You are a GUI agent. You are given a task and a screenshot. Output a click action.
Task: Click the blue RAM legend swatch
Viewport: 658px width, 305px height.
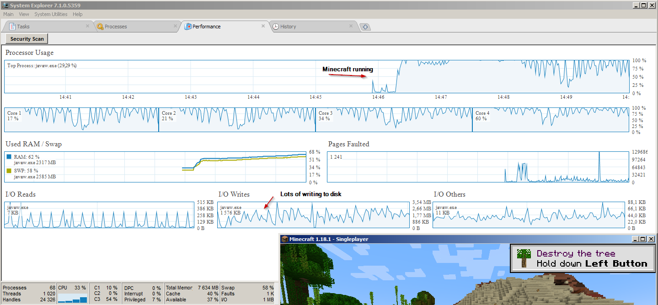click(9, 157)
